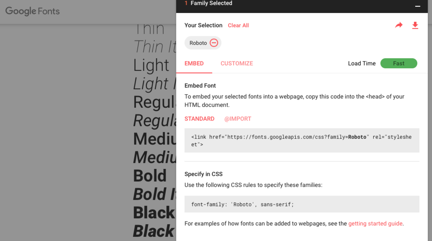Open the CUSTOMIZE tab
The width and height of the screenshot is (432, 241).
237,63
